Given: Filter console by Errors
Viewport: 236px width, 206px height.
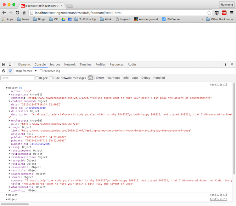Looking at the screenshot, I should coord(100,78).
